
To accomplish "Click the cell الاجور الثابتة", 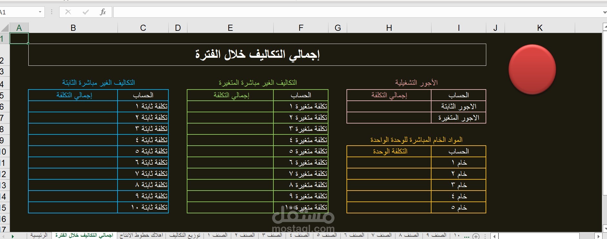I will (459, 107).
